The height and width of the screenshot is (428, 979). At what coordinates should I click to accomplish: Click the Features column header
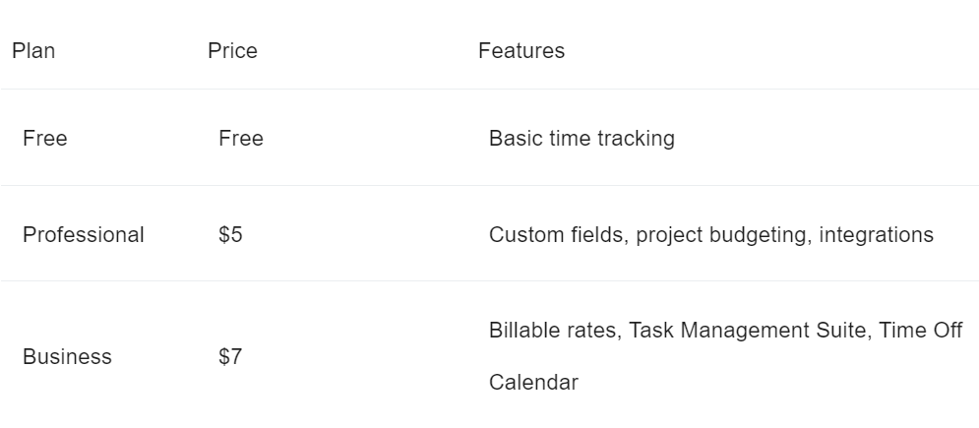click(521, 50)
